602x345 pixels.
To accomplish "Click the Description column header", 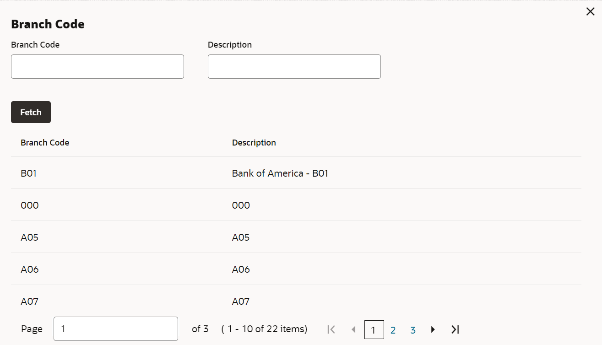I will pyautogui.click(x=254, y=143).
